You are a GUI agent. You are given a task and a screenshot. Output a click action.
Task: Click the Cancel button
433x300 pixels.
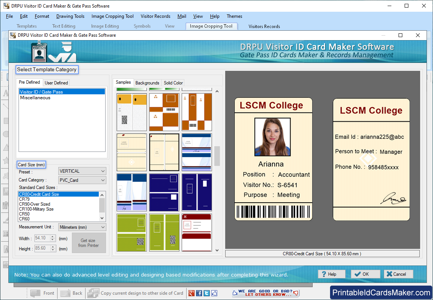click(398, 274)
